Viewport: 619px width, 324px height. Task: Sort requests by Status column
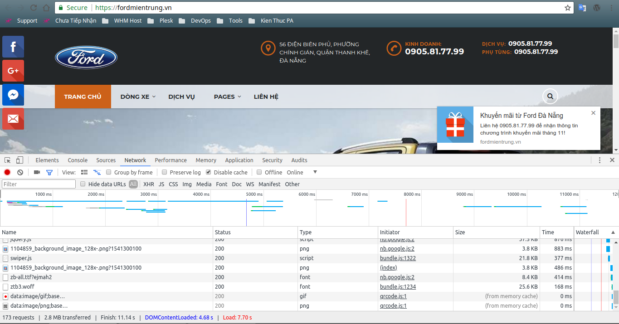[x=255, y=232]
